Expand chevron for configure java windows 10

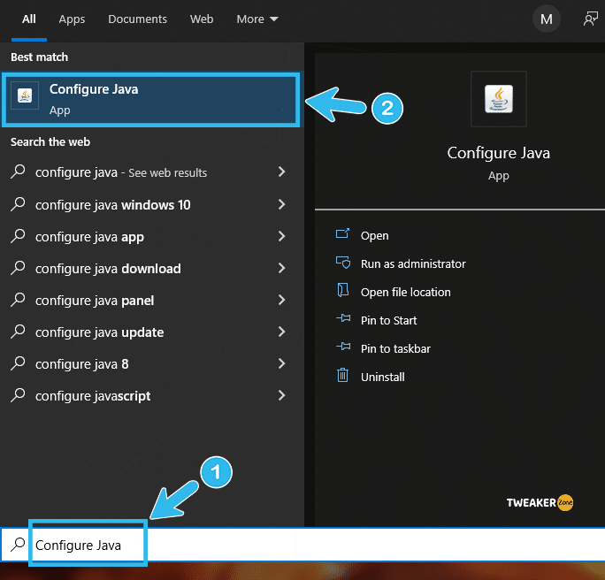(281, 204)
